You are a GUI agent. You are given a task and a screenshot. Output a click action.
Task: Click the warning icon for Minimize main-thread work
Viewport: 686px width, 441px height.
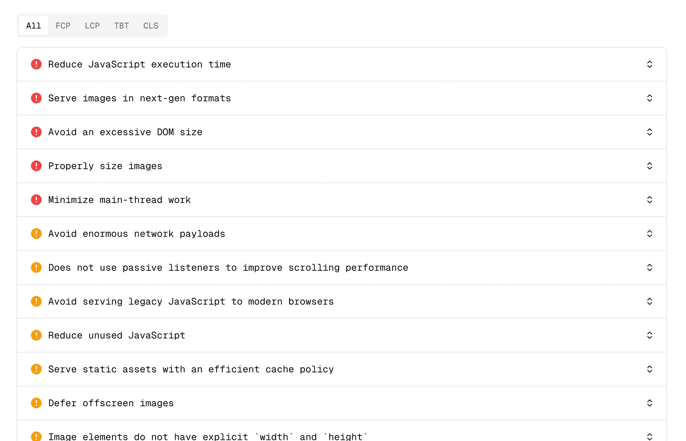click(36, 200)
